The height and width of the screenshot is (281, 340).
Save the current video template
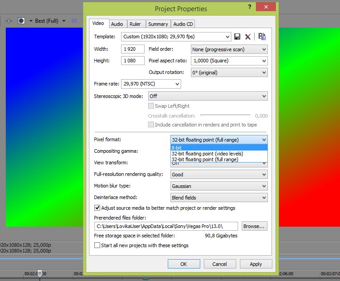click(x=237, y=37)
